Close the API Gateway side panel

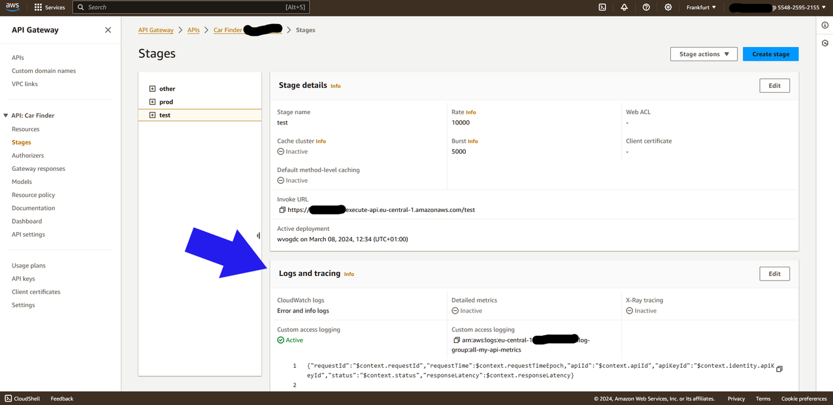click(108, 30)
